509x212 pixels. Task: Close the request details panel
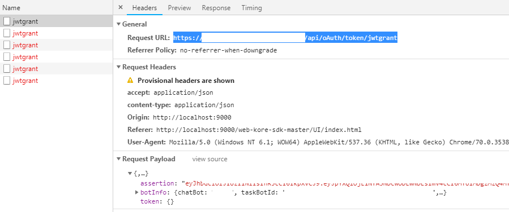[121, 7]
